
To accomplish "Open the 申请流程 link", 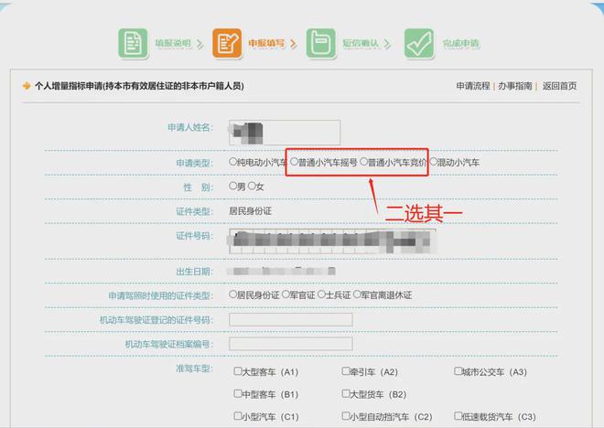I will 473,86.
